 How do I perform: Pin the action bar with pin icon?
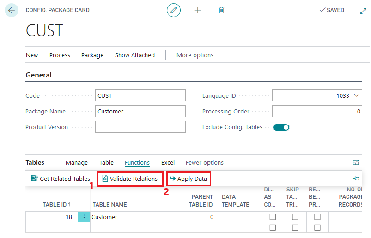pyautogui.click(x=356, y=178)
